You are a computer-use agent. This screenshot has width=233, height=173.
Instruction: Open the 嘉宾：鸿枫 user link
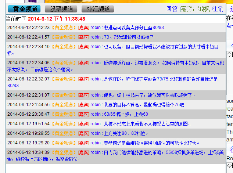point(195,9)
